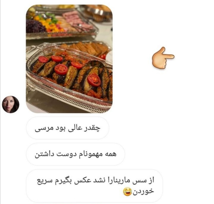Image resolution: width=214 pixels, height=204 pixels.
Task: Open the stuffed eggplant photo message
Action: point(69,59)
